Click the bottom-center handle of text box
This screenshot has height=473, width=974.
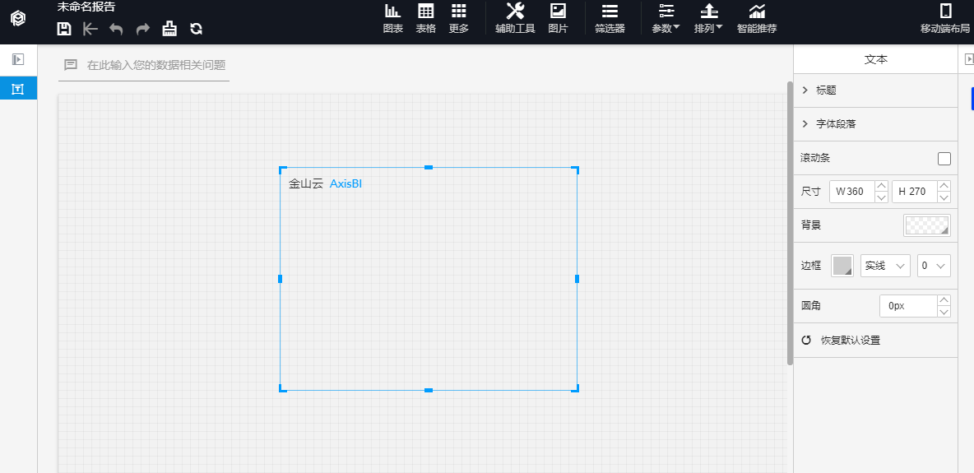tap(429, 391)
